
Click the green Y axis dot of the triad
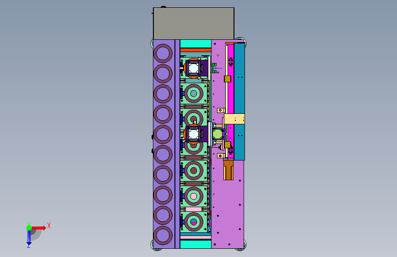point(29,228)
